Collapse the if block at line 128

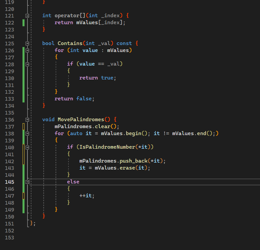coord(27,64)
